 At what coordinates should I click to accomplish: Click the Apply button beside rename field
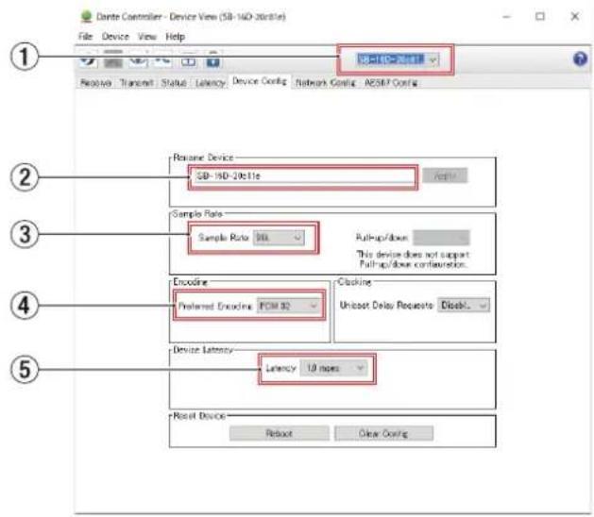tap(445, 176)
